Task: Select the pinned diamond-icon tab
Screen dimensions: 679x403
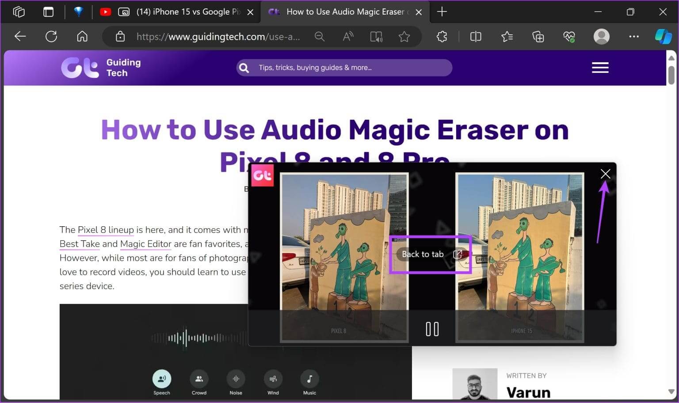Action: (x=79, y=12)
